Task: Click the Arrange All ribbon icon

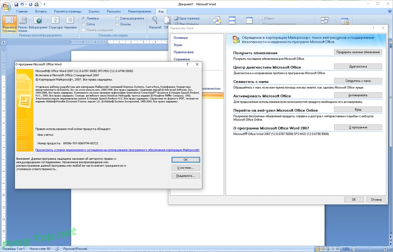Action: [232, 21]
